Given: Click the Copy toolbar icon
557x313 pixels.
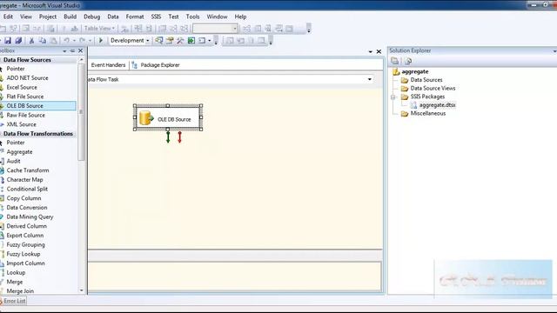Looking at the screenshot, I should pos(43,41).
